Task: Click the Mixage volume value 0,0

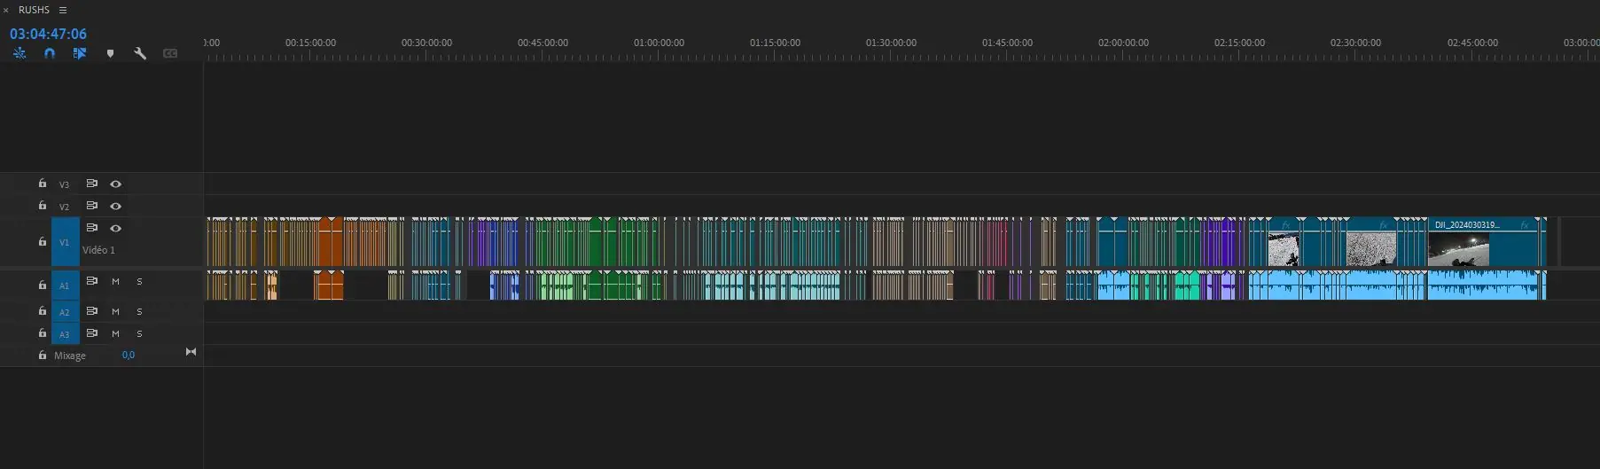Action: pos(129,355)
